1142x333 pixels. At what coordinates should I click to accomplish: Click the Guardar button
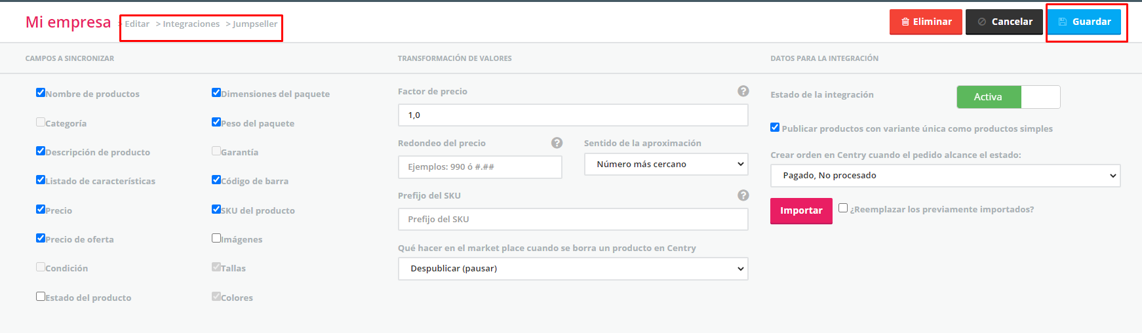click(x=1084, y=22)
